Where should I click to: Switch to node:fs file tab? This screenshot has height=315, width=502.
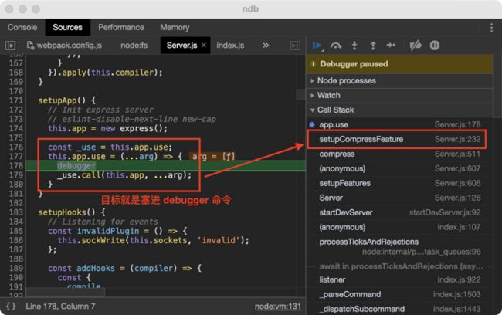[134, 46]
